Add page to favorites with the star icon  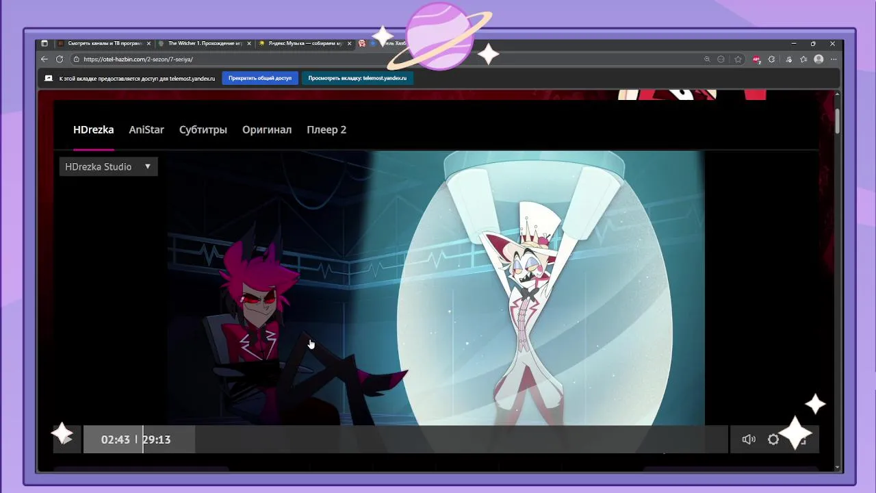coord(738,60)
